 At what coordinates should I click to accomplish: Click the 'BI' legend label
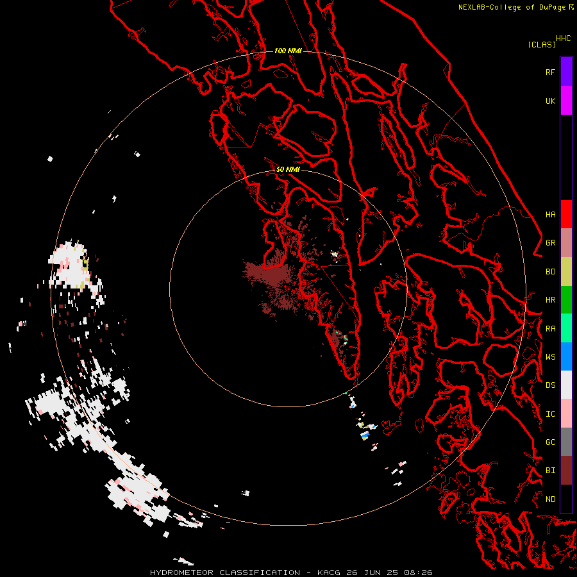(x=550, y=471)
